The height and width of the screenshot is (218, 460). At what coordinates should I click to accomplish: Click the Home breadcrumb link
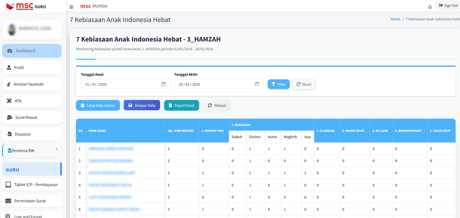395,19
